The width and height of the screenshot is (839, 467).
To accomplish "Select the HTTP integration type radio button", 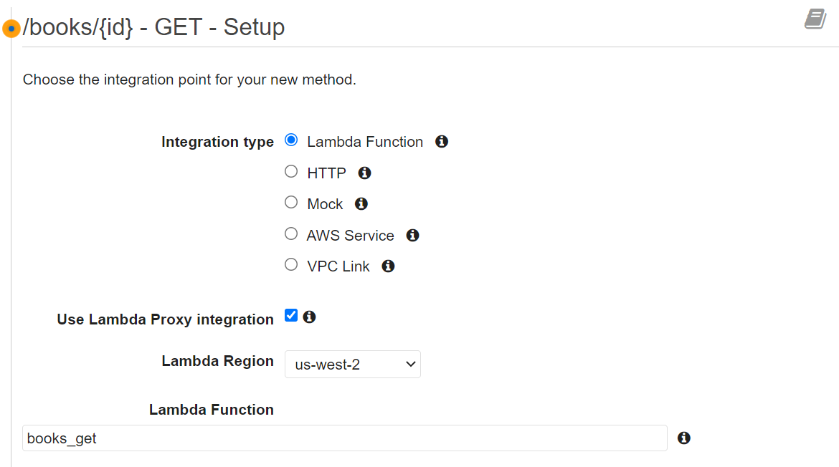I will pyautogui.click(x=291, y=171).
